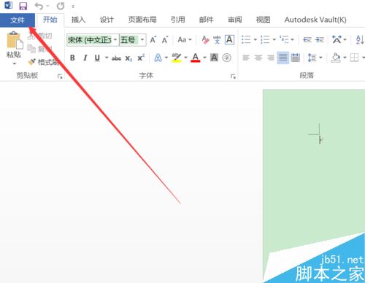Apply the red font color
This screenshot has height=283, width=365.
click(196, 58)
